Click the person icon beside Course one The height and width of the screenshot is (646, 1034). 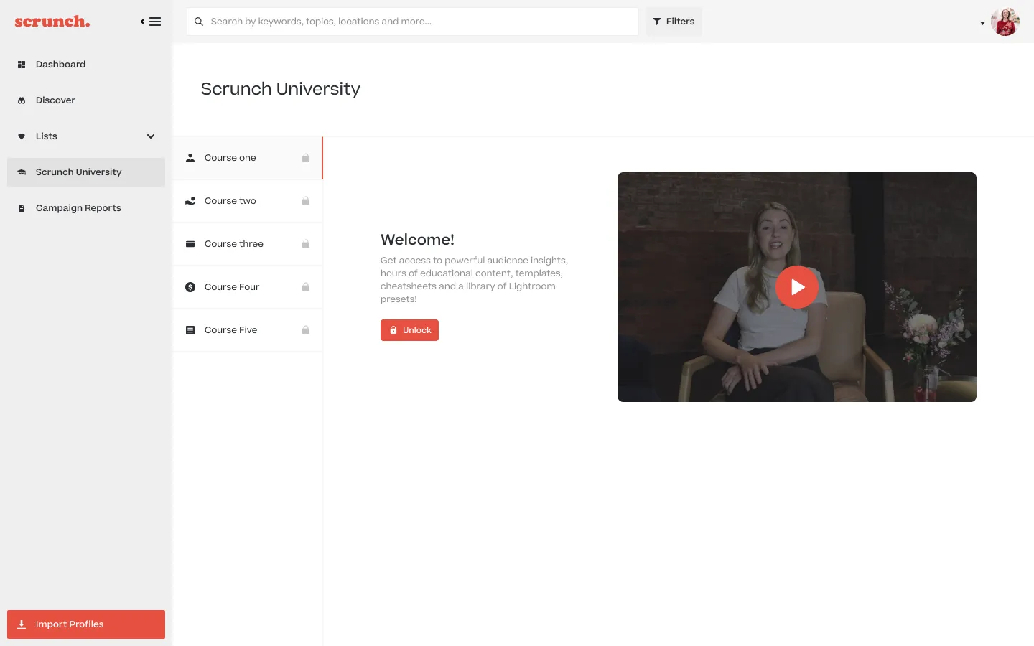(190, 158)
